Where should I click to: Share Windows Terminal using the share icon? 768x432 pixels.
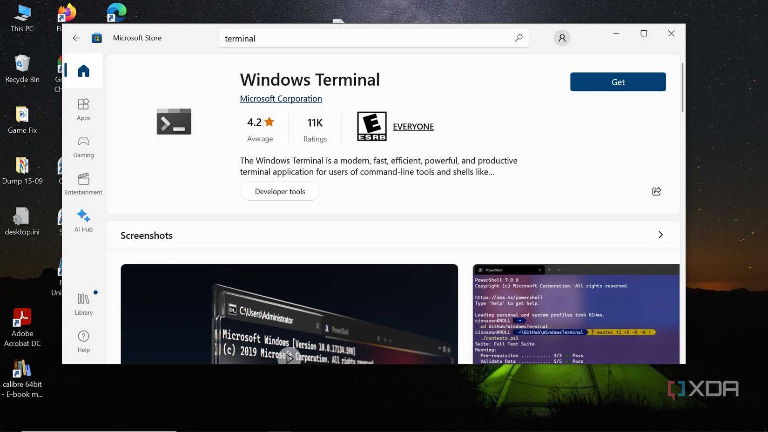click(656, 191)
